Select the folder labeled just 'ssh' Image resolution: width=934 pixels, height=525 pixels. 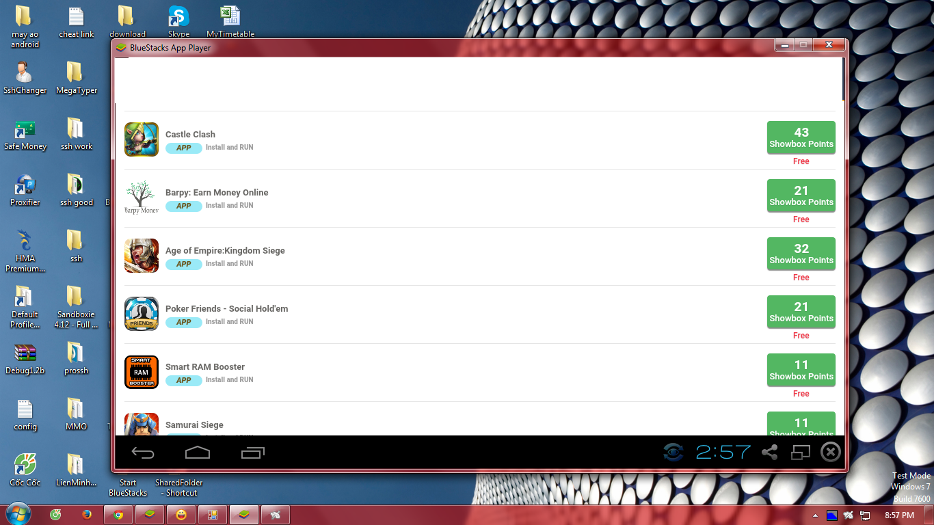(75, 247)
